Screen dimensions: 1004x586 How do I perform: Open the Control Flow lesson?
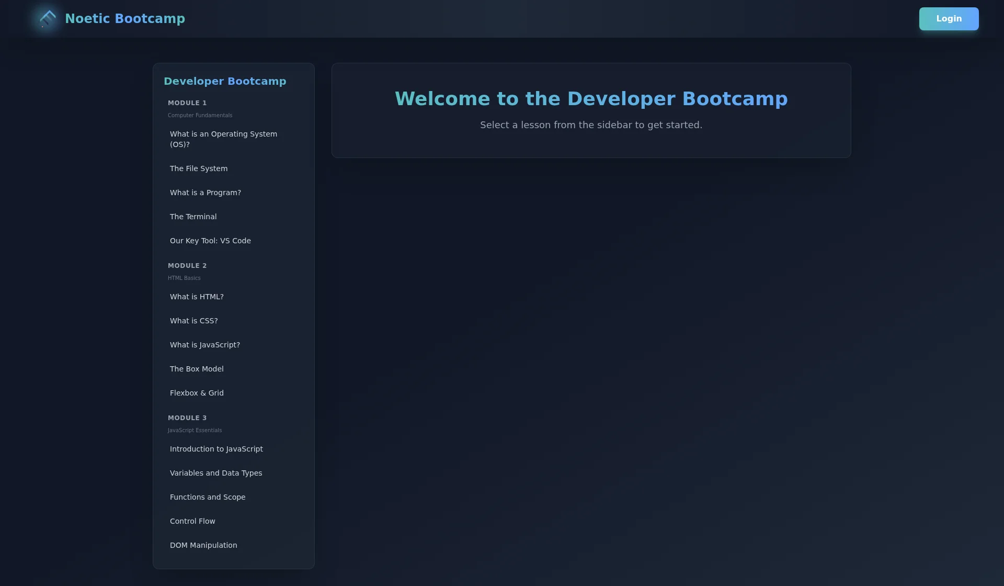(234, 521)
